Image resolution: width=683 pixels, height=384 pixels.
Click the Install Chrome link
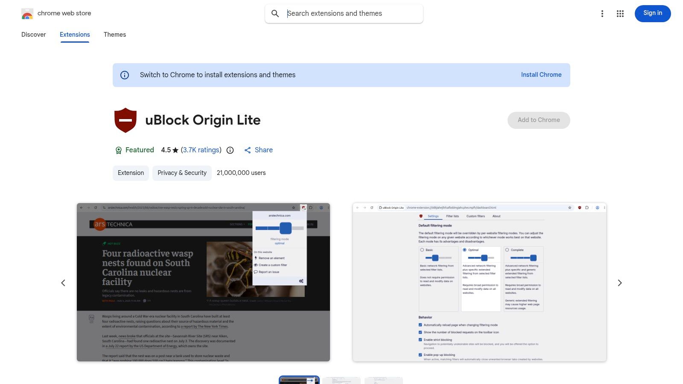click(541, 75)
